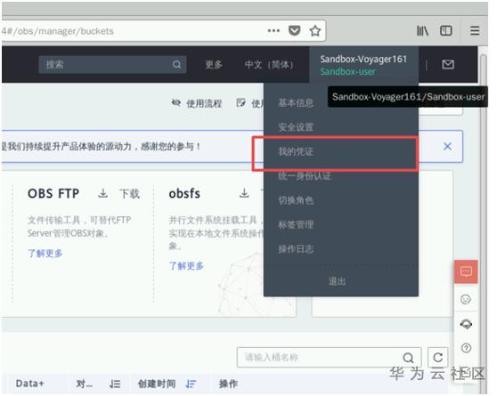Image resolution: width=497 pixels, height=396 pixels.
Task: Open the page actions three-dots menu
Action: click(x=273, y=31)
